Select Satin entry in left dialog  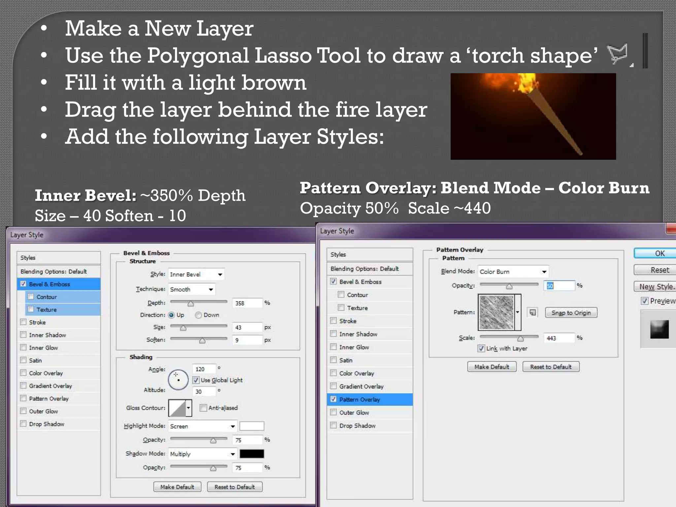point(59,360)
